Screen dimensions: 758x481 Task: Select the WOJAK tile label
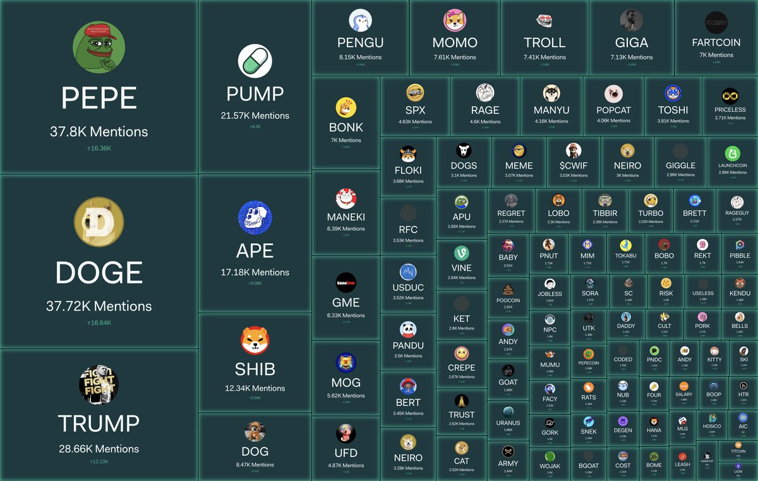550,466
